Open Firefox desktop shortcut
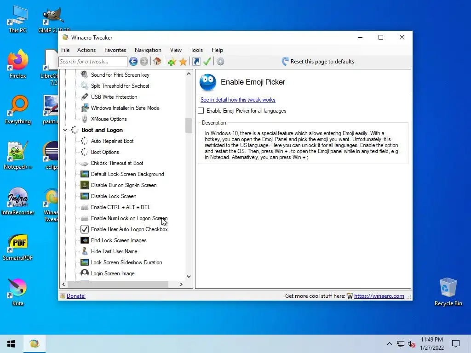This screenshot has height=353, width=471. tap(18, 64)
